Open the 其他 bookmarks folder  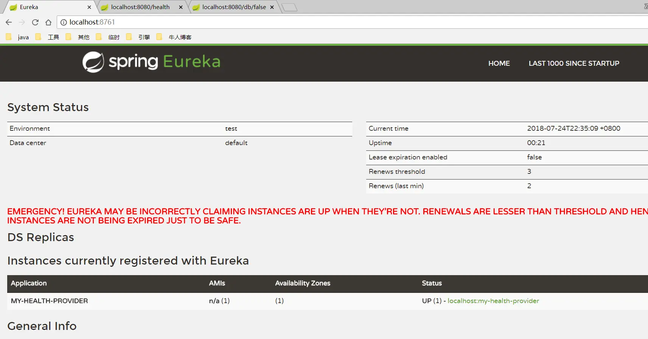point(78,37)
